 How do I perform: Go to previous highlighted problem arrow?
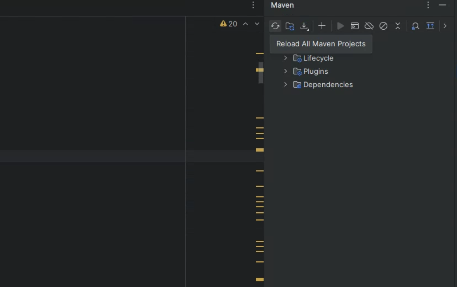(245, 24)
